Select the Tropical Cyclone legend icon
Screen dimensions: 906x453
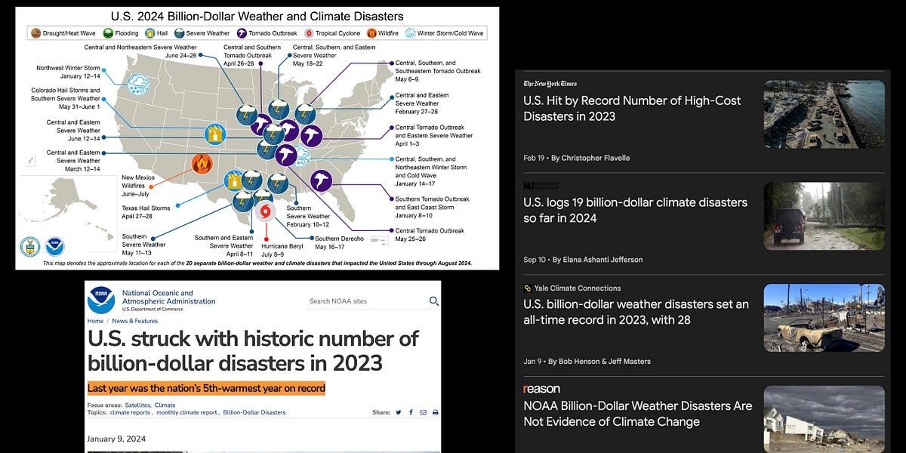pyautogui.click(x=307, y=33)
